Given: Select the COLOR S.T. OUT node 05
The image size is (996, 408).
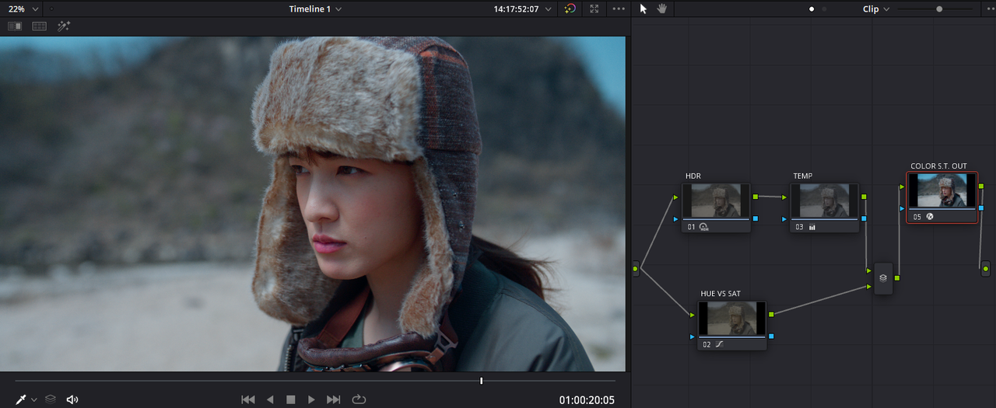Looking at the screenshot, I should 942,197.
